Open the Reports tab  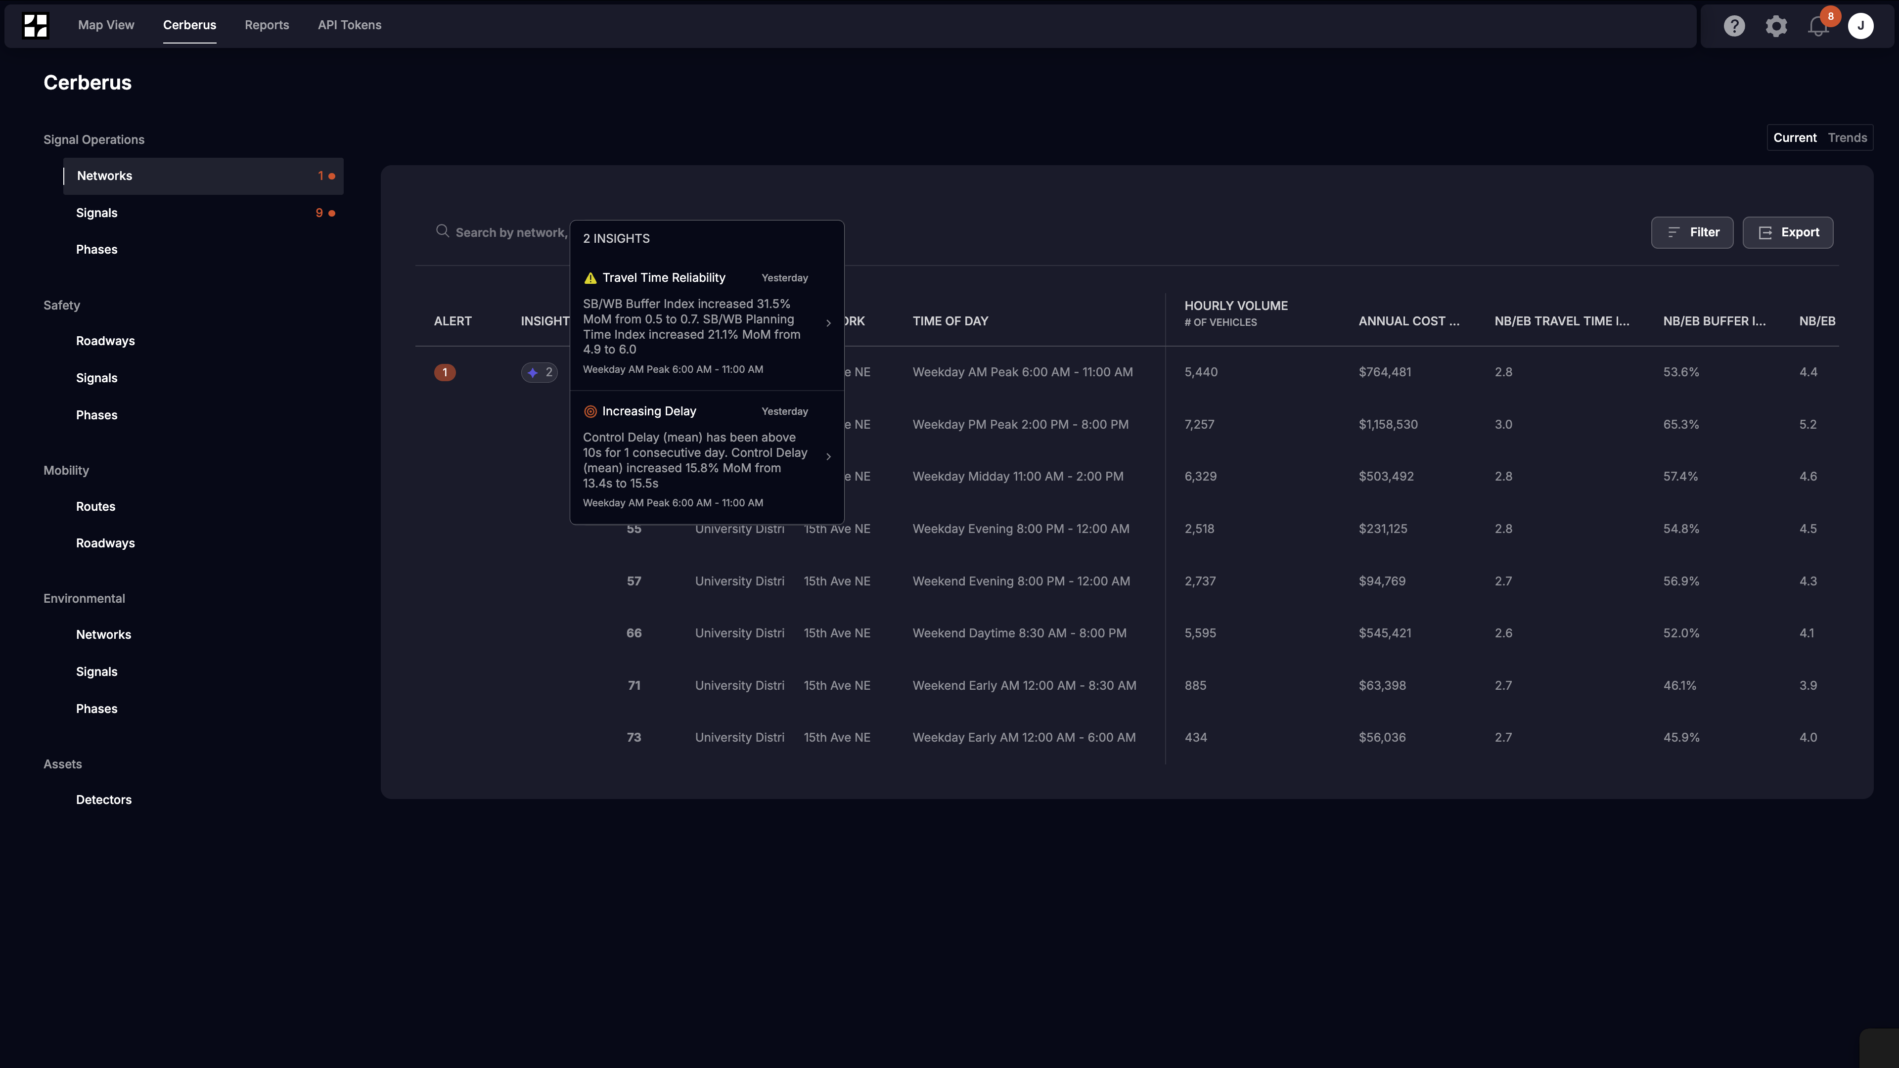[x=267, y=25]
